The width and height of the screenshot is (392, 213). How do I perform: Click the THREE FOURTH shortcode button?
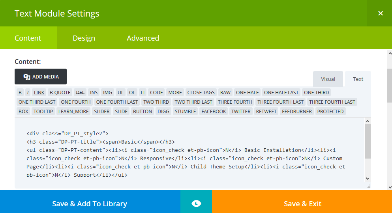click(x=235, y=102)
